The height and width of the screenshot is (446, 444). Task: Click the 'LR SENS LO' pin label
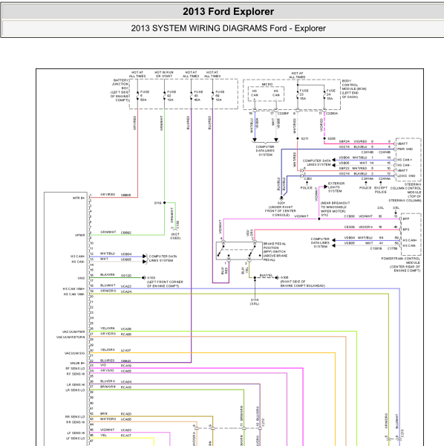point(75,390)
